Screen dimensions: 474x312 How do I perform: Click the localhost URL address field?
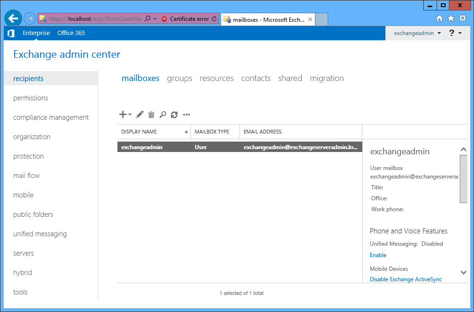pyautogui.click(x=95, y=19)
